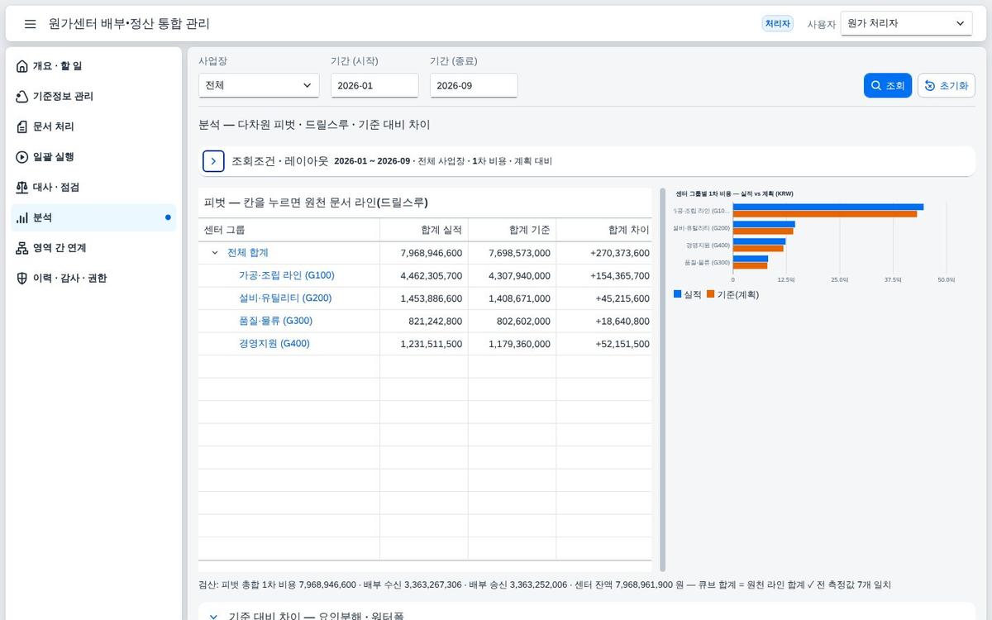Click the G200 orange plan bar
Screen dimensions: 992x620
[x=763, y=231]
